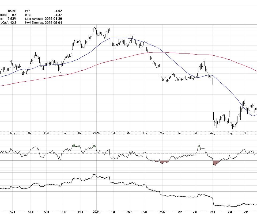Click the 2.53% yield value
The image size is (257, 214).
[x=12, y=19]
